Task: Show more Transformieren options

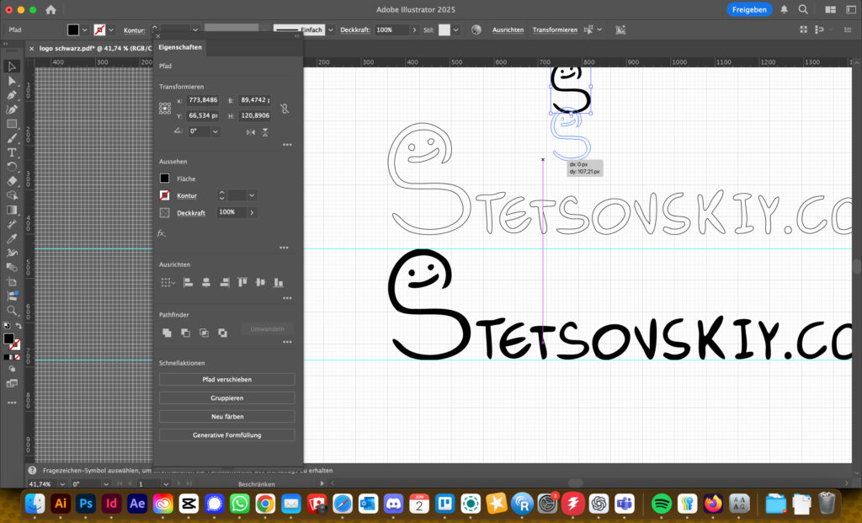Action: (x=287, y=145)
